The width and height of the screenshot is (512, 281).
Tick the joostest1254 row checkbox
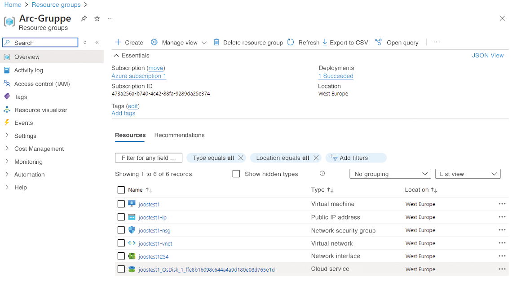point(121,256)
